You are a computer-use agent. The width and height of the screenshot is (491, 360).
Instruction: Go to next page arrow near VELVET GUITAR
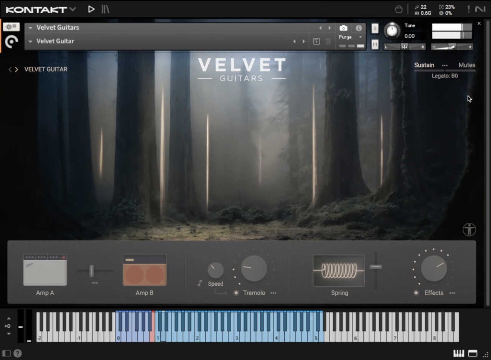point(16,70)
